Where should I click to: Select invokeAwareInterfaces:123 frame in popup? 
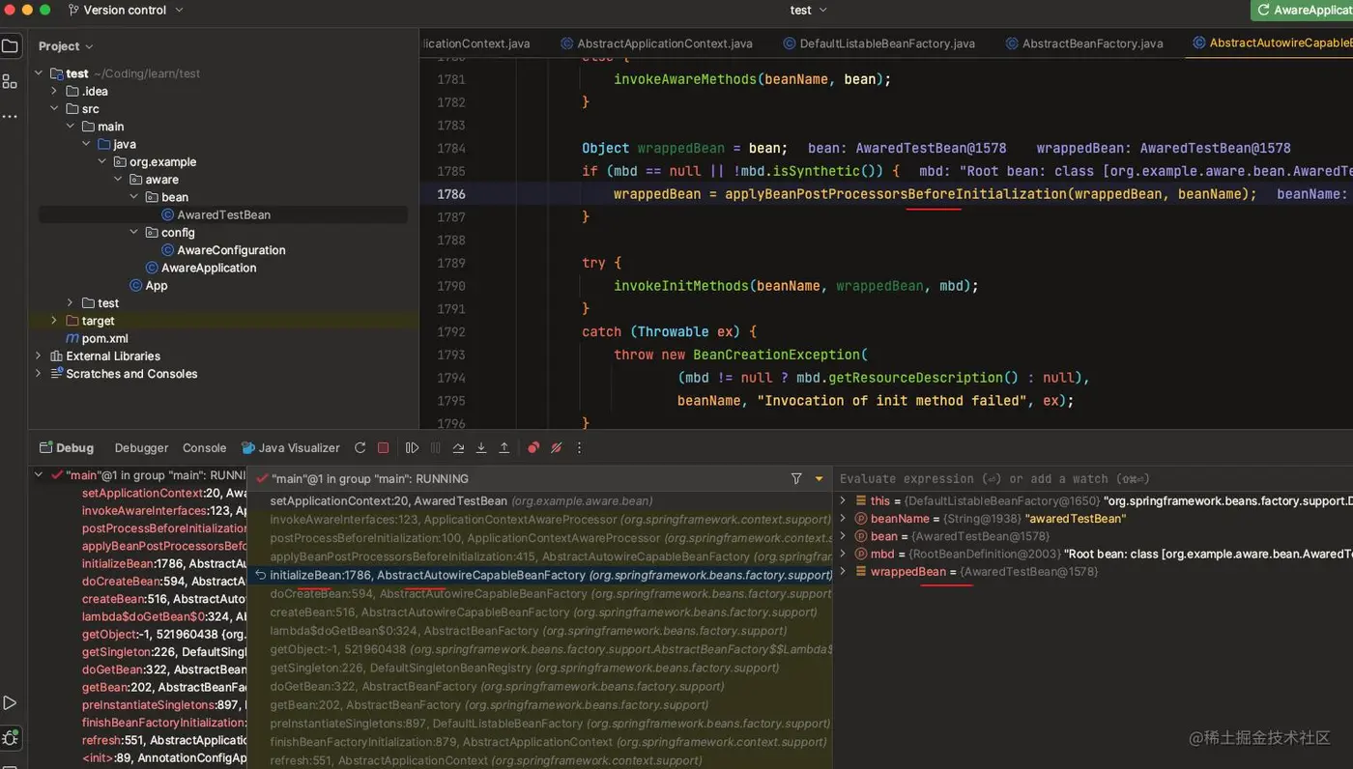539,519
